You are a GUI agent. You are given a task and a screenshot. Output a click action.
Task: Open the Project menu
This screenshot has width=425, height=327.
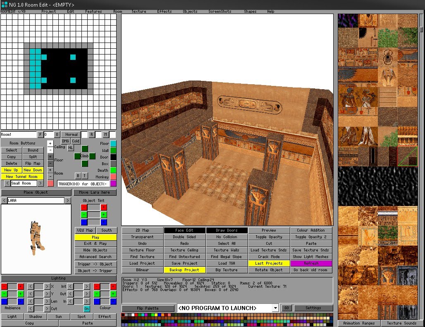tap(49, 12)
